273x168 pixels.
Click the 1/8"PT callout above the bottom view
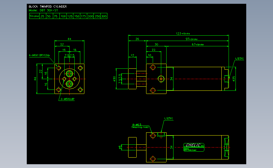(x=168, y=119)
